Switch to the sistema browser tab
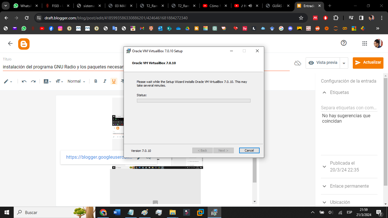Viewport: 388px width, 218px height. [x=89, y=6]
